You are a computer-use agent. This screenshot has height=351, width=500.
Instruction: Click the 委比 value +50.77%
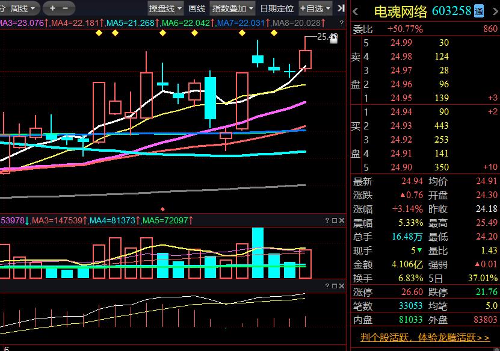coord(405,29)
